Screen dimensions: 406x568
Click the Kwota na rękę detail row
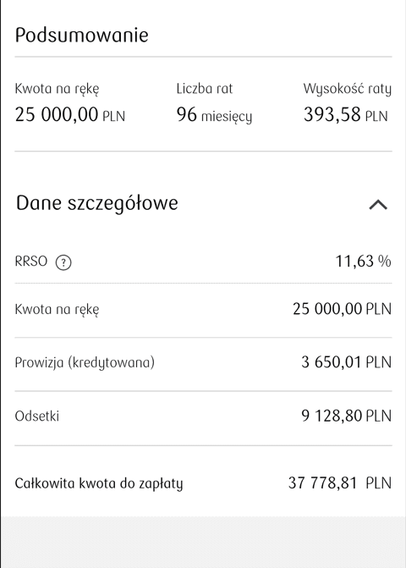[203, 310]
